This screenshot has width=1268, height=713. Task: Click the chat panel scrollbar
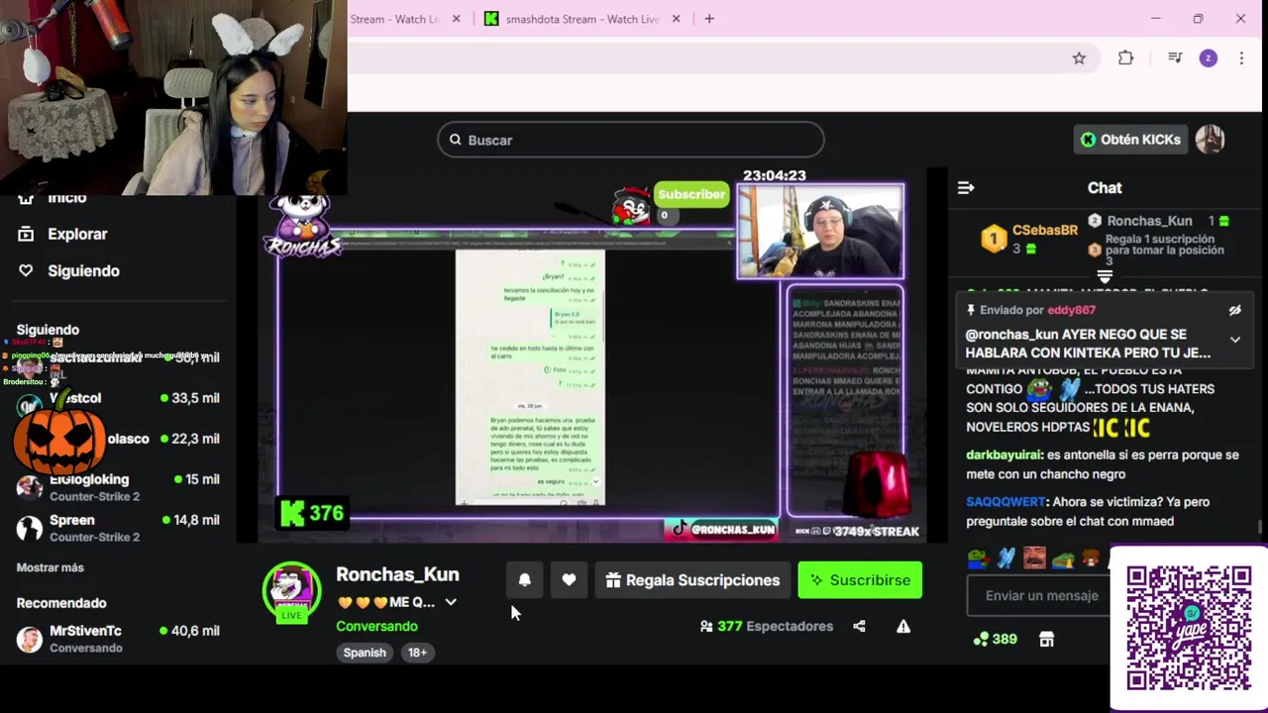tap(1260, 526)
